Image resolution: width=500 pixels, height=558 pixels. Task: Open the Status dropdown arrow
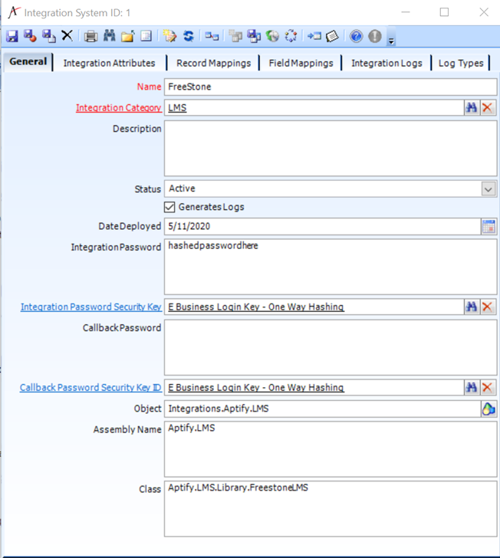pyautogui.click(x=488, y=189)
